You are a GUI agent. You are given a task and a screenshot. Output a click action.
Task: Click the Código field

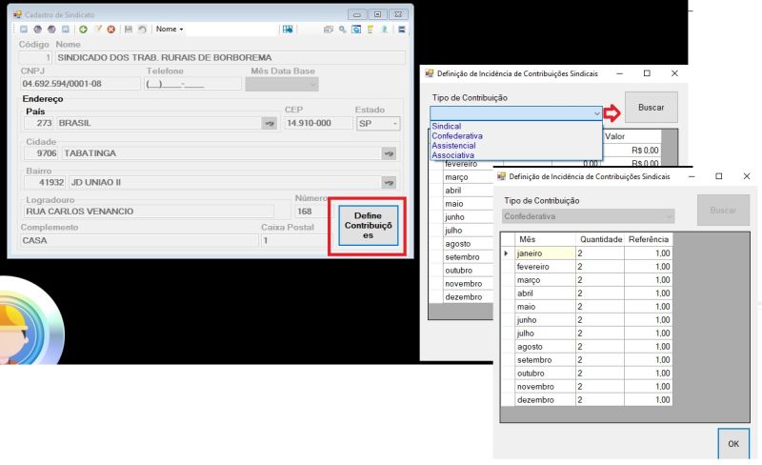(35, 57)
